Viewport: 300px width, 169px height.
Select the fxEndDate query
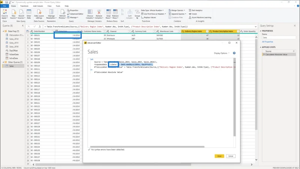point(13,58)
